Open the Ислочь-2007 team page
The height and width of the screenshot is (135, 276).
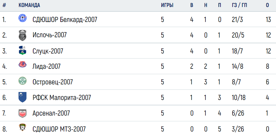click(50, 35)
